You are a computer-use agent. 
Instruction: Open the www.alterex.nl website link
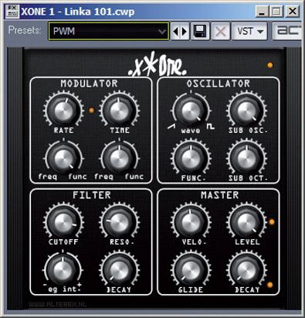(57, 304)
